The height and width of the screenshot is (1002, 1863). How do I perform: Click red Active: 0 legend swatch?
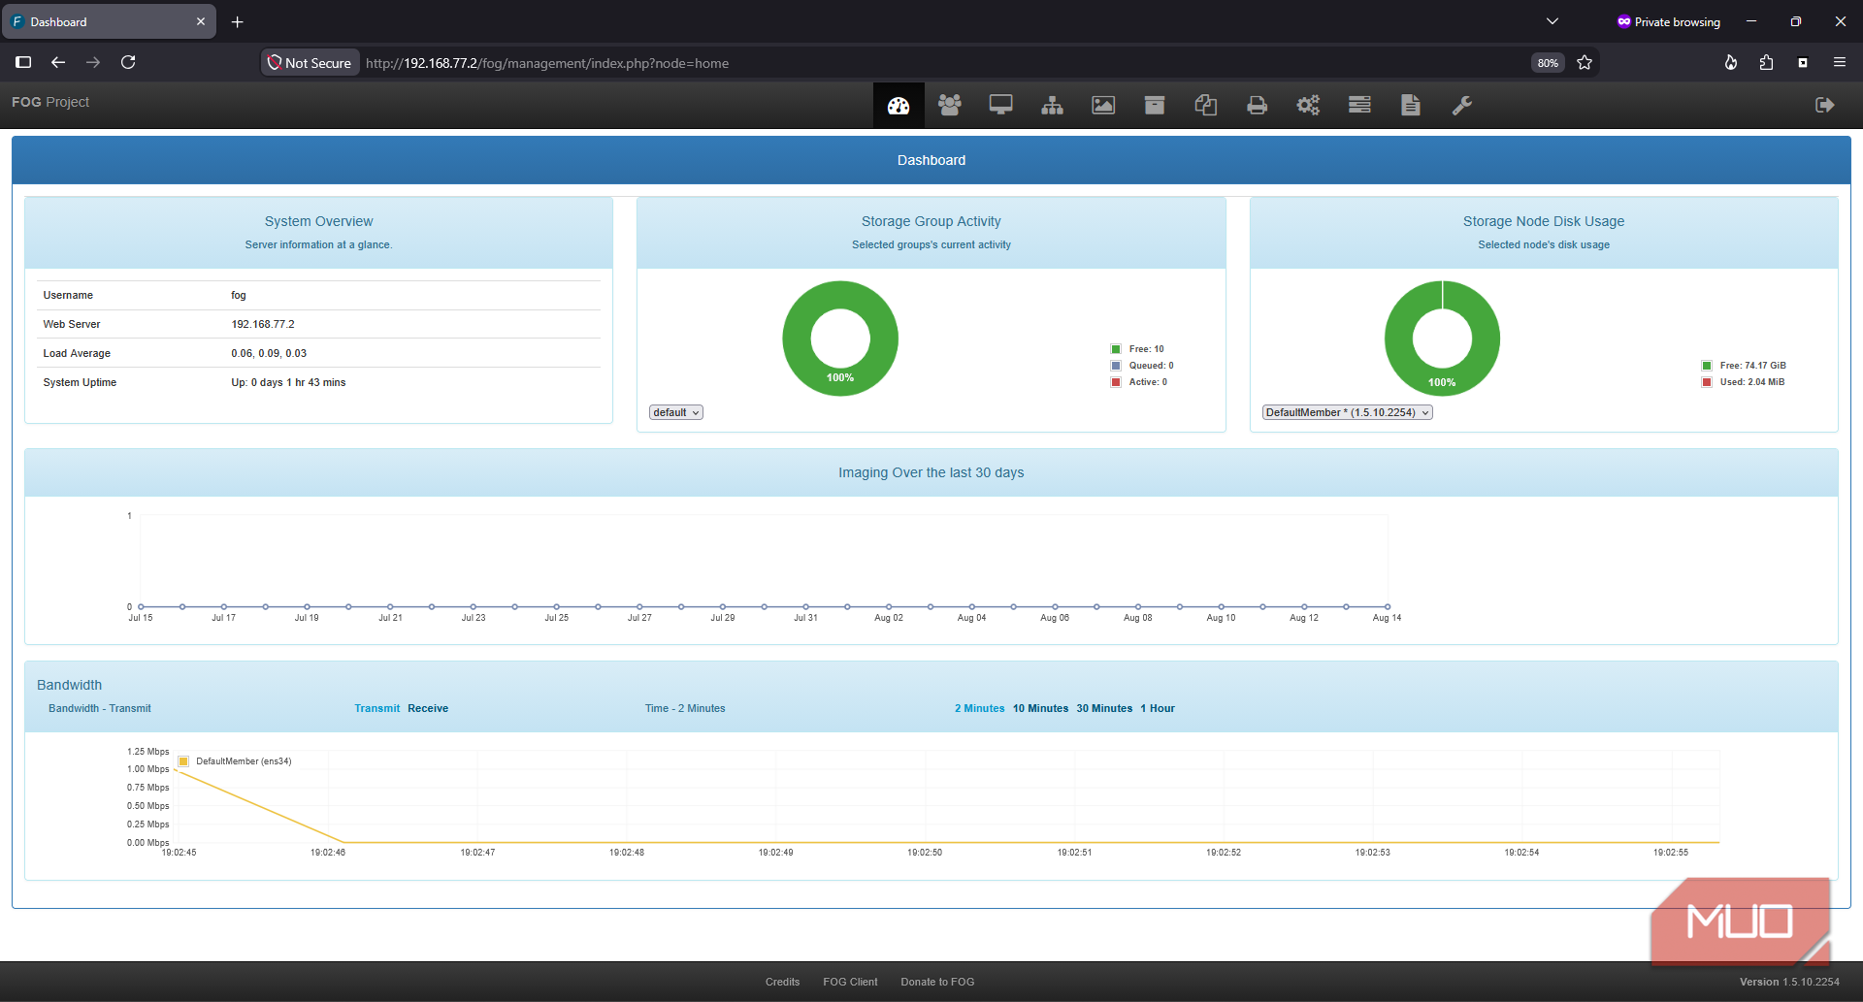click(x=1116, y=382)
